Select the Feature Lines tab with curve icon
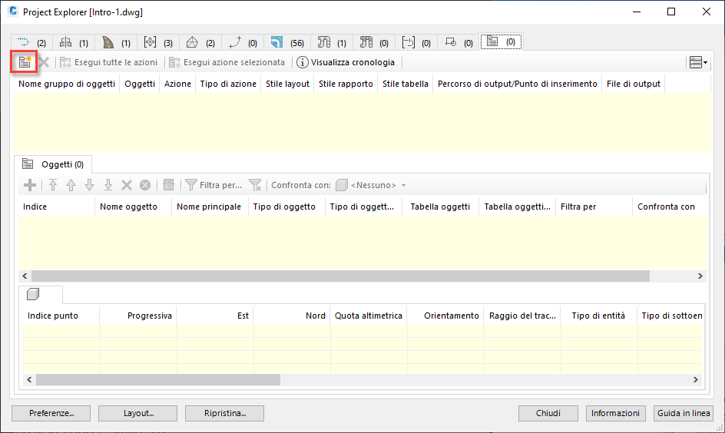The width and height of the screenshot is (725, 433). pos(243,42)
